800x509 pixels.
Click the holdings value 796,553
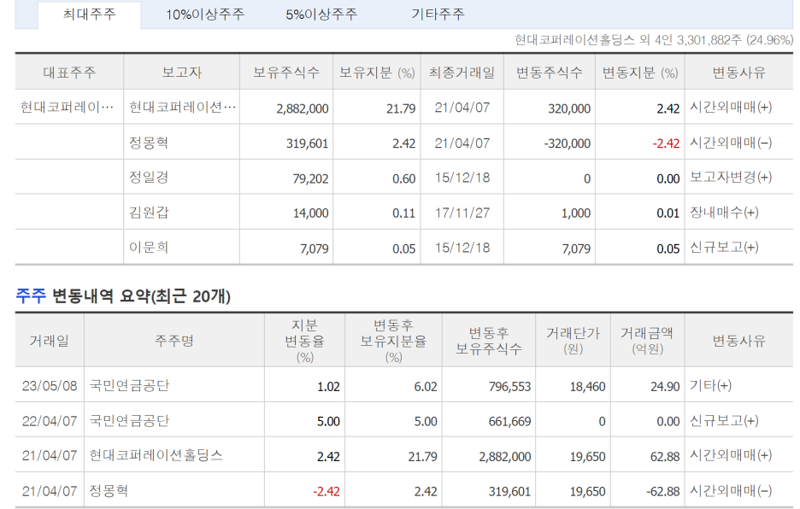509,387
